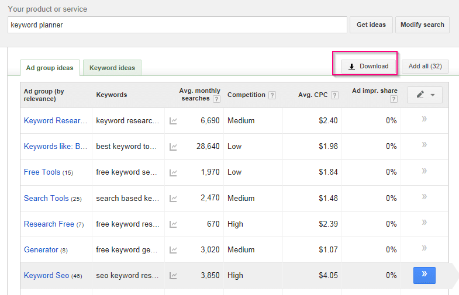Add Keyword Research group via double arrow
This screenshot has width=459, height=295.
coord(424,119)
